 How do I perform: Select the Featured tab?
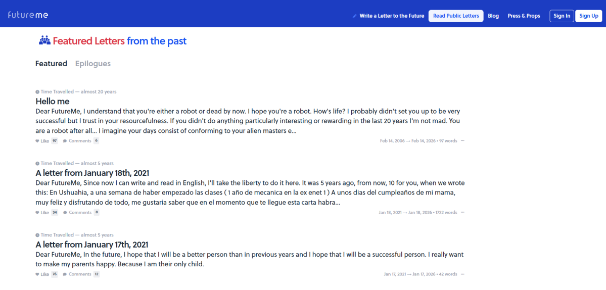tap(51, 64)
